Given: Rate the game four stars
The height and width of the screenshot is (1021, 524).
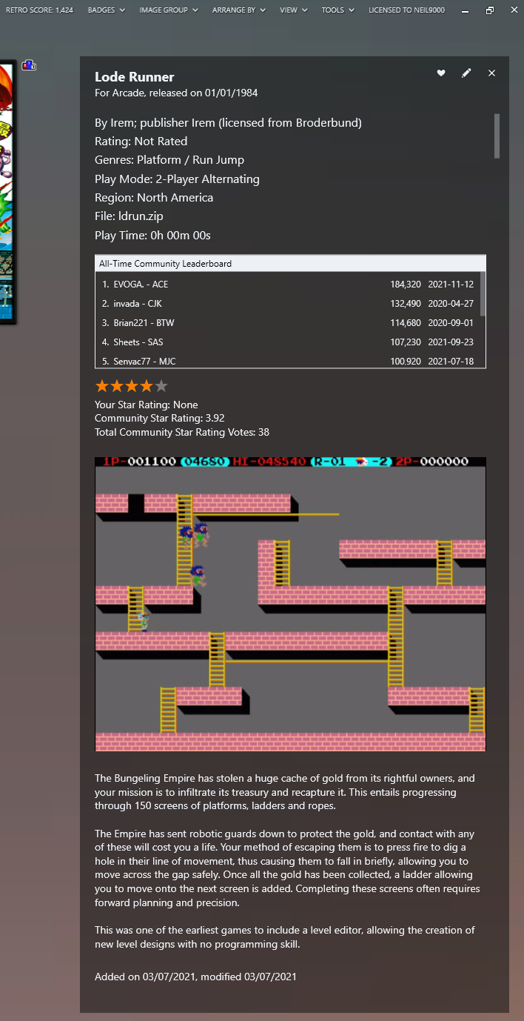Looking at the screenshot, I should coord(147,385).
